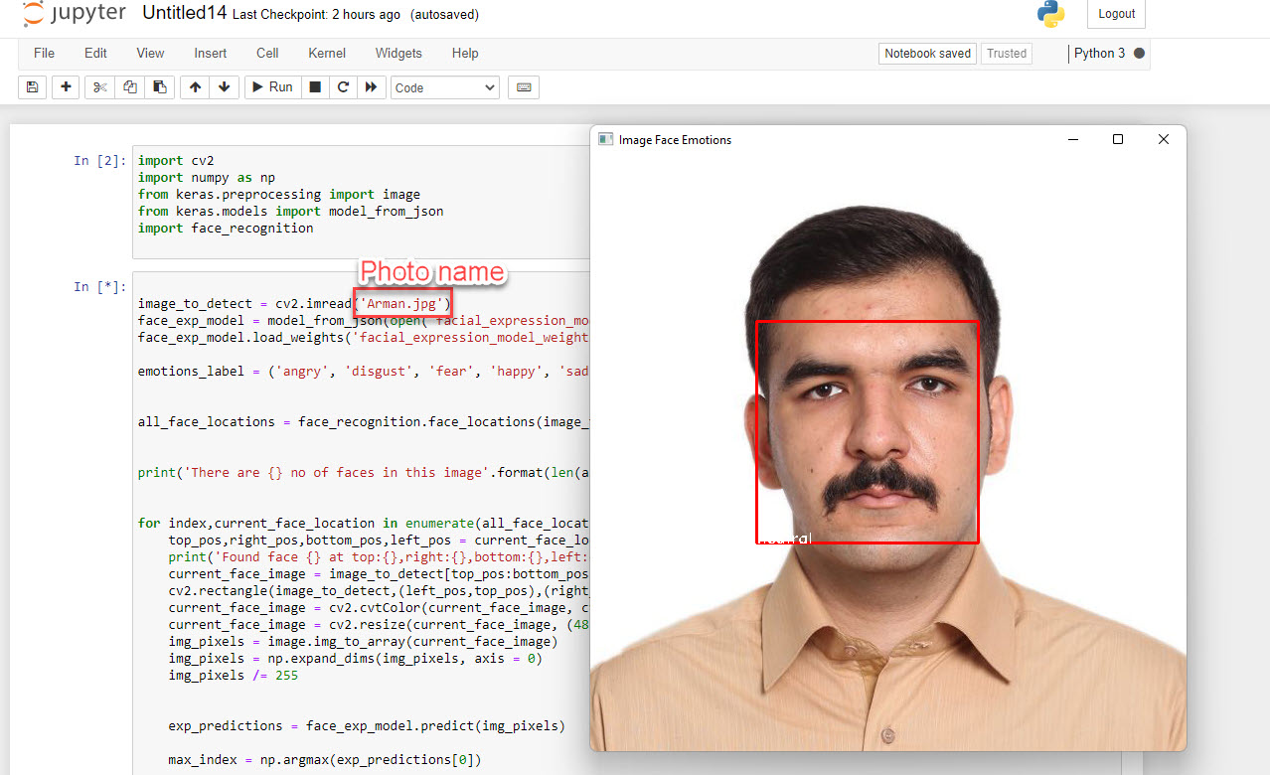Run the selected cell with the Run button
Screen dimensions: 1270x775
click(271, 86)
